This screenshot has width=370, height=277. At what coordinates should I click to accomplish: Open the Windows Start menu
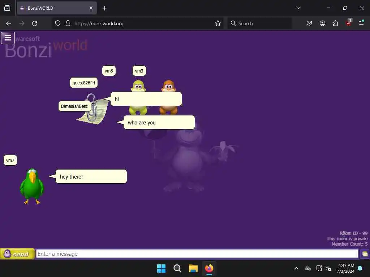(162, 268)
